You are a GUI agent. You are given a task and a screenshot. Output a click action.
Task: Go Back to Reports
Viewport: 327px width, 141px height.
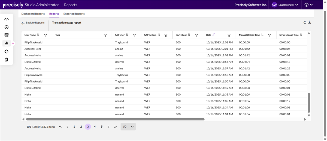tap(33, 23)
